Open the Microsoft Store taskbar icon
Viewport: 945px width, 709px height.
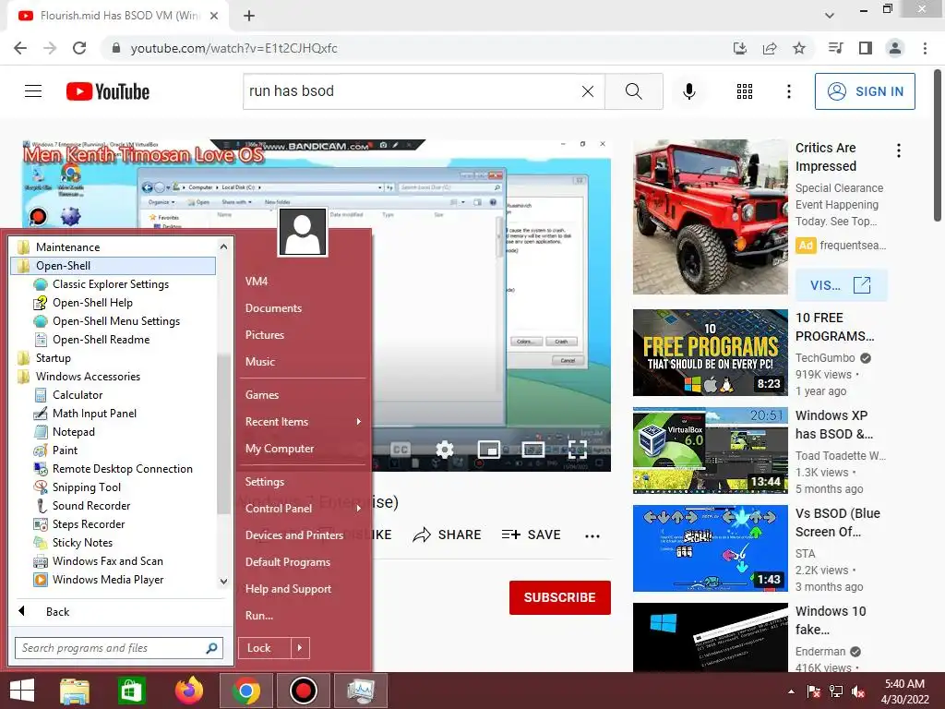[131, 691]
